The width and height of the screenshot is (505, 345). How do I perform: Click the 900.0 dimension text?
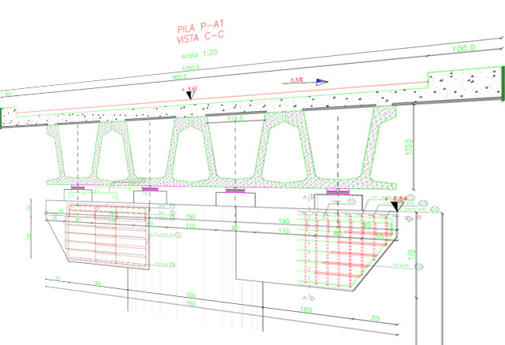point(179,77)
